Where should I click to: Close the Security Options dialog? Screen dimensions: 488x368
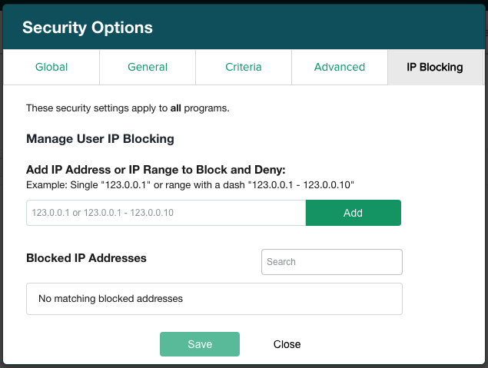coord(287,344)
